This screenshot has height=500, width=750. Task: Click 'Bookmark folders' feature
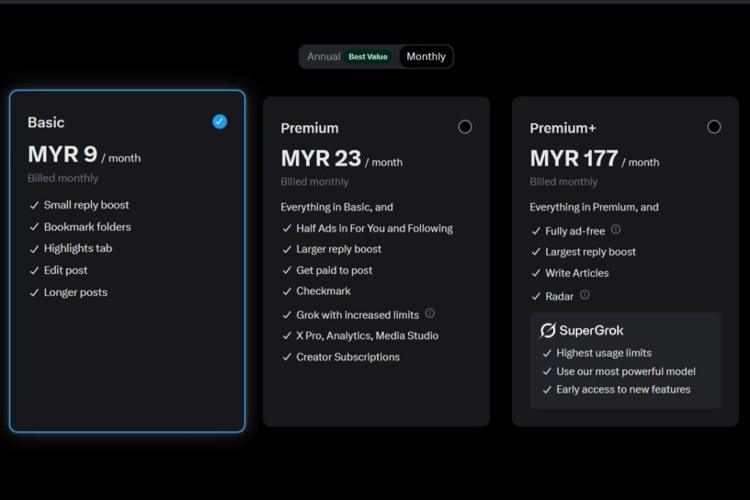click(x=88, y=227)
